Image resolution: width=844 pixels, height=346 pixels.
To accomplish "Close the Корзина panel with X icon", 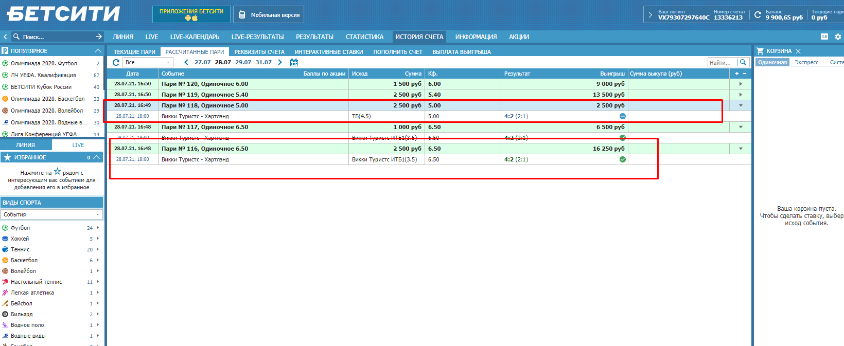I will 798,51.
